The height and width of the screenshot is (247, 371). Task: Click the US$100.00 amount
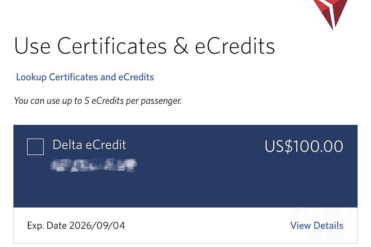click(304, 146)
